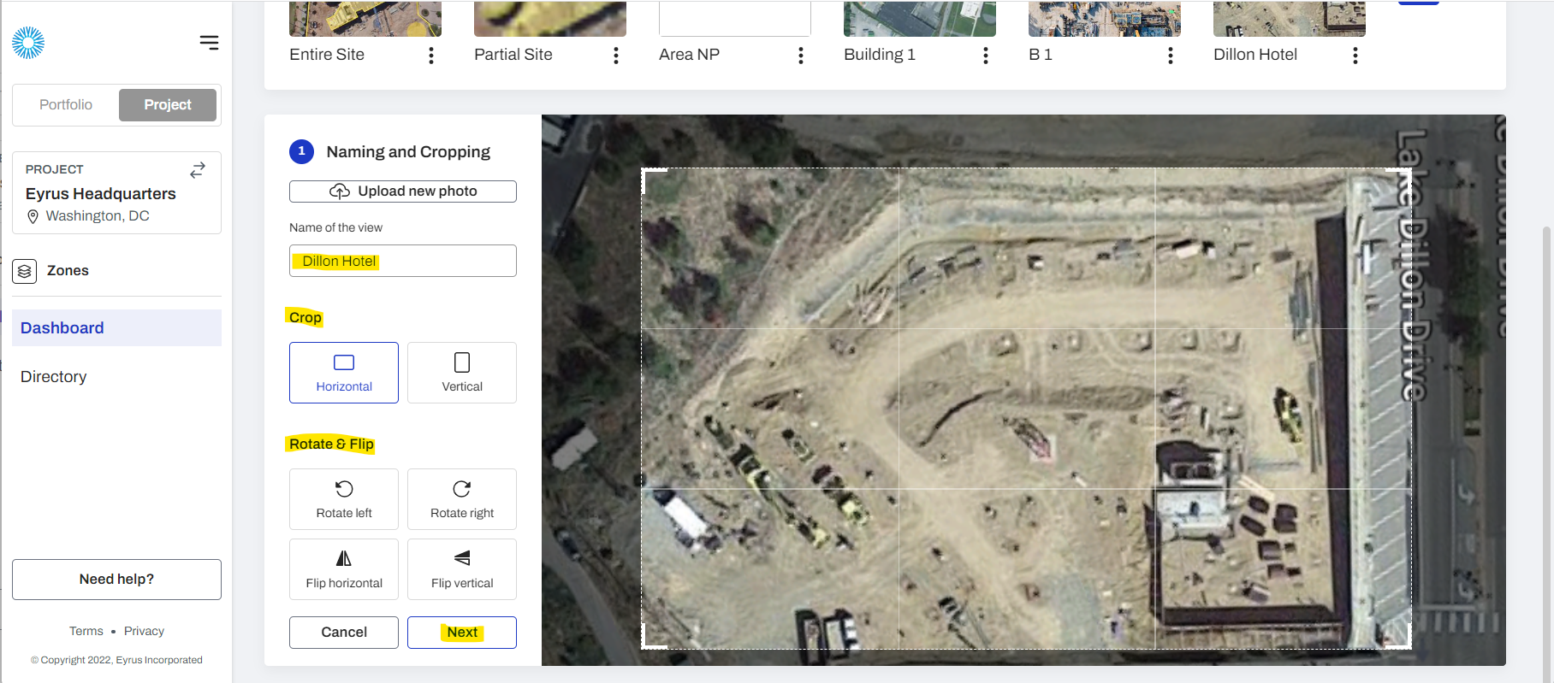Click the Cancel button
Screen dimensions: 1554x683
click(x=344, y=633)
